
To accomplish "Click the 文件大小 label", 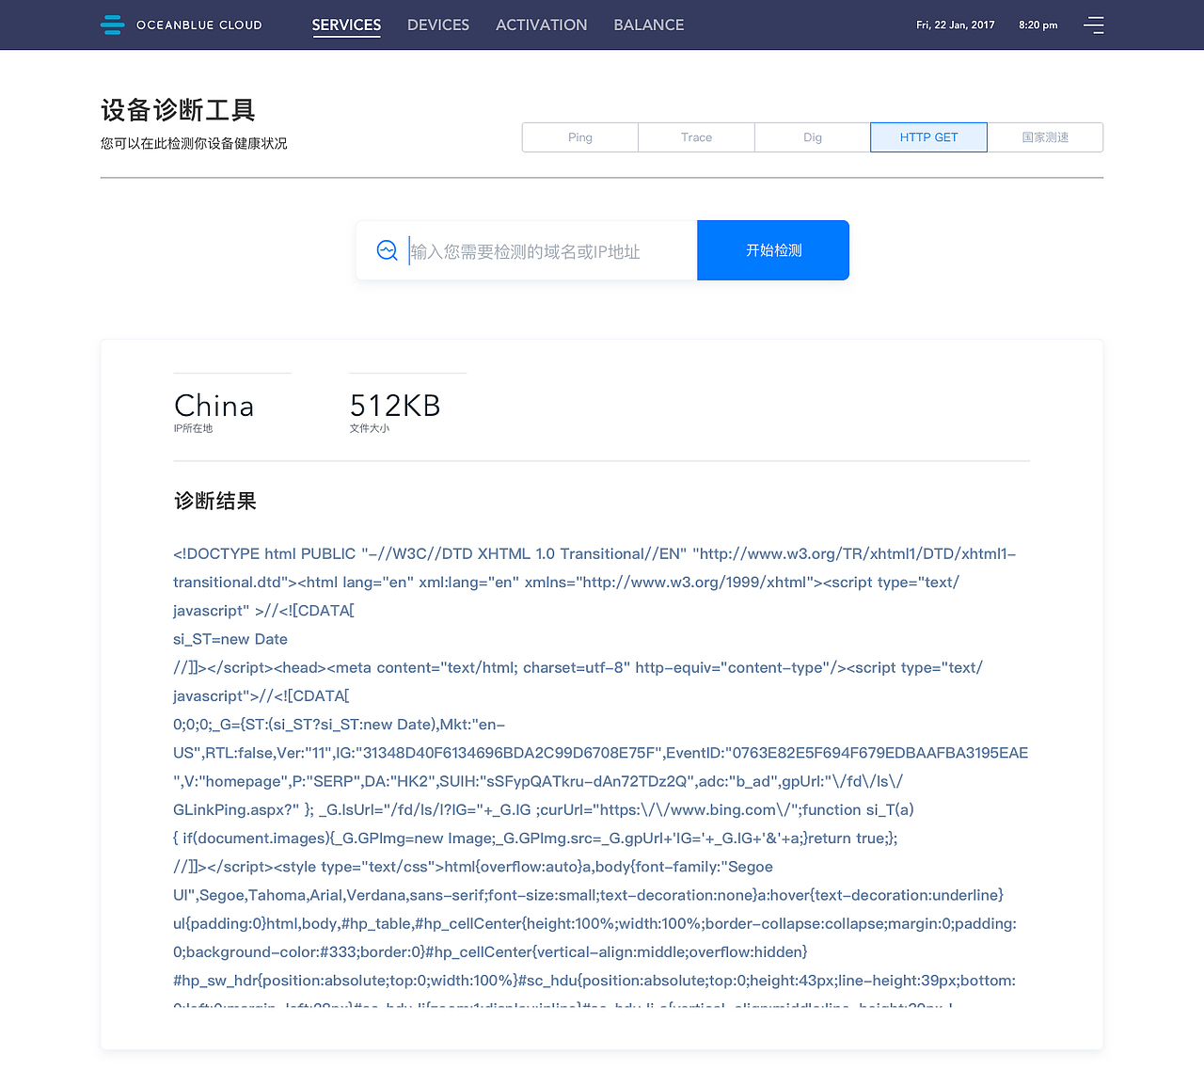I will (370, 428).
